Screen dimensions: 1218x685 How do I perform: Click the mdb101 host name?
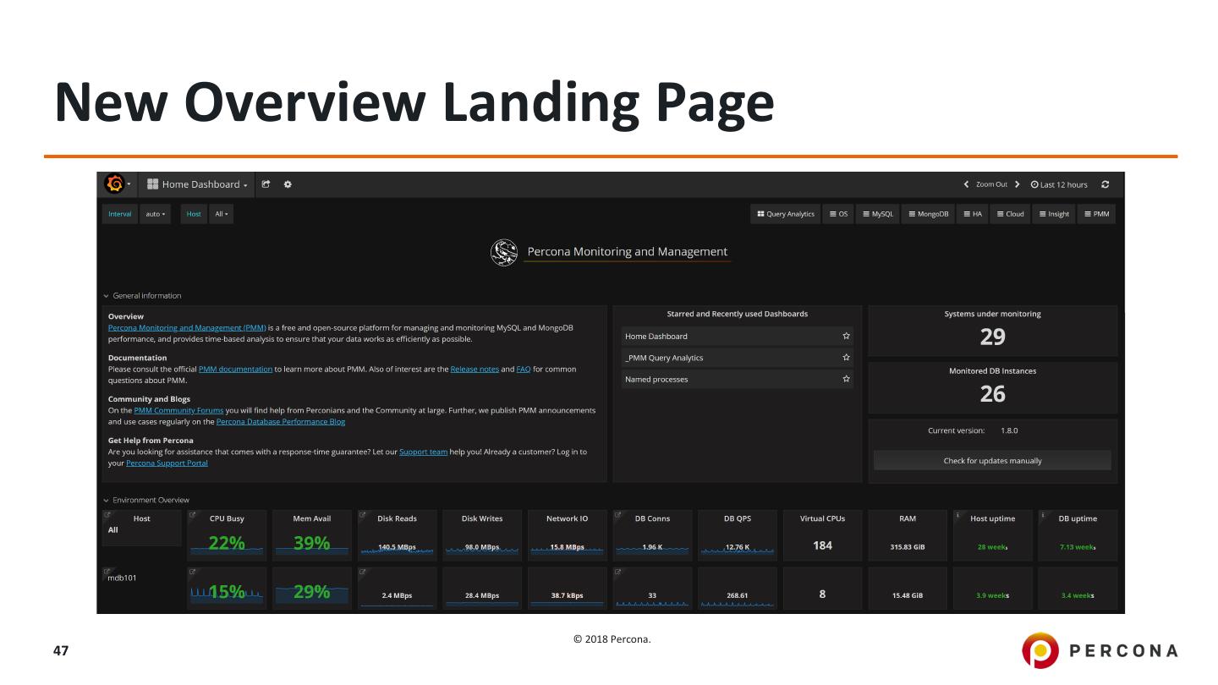click(x=122, y=578)
